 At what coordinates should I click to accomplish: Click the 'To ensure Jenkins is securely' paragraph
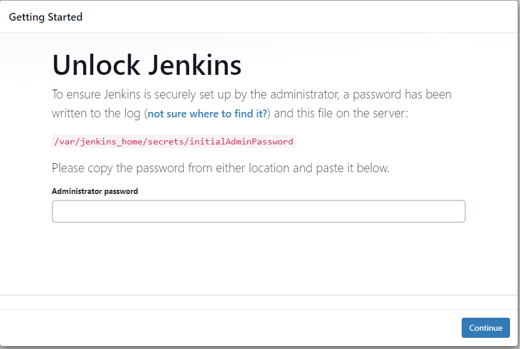[x=251, y=94]
